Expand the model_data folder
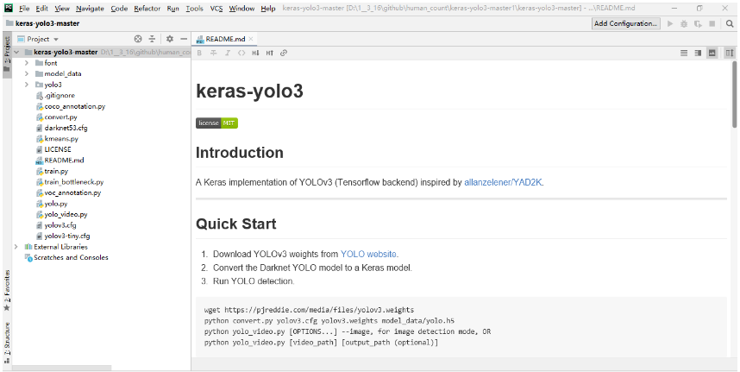 click(x=27, y=73)
